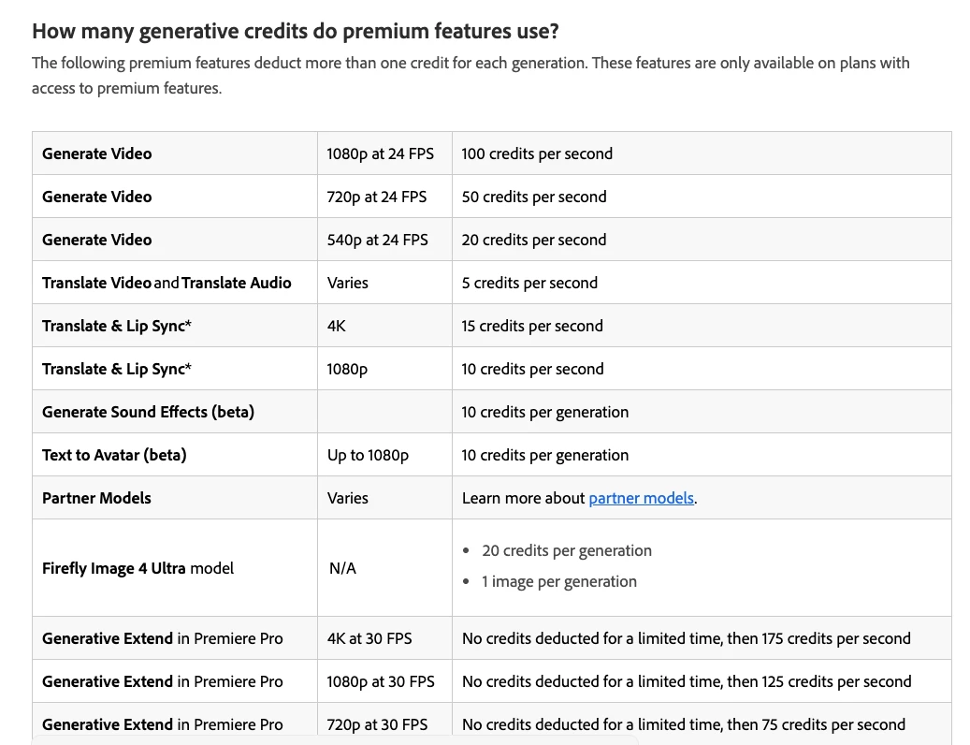
Task: Click the 100 credits per second cell
Action: click(537, 153)
